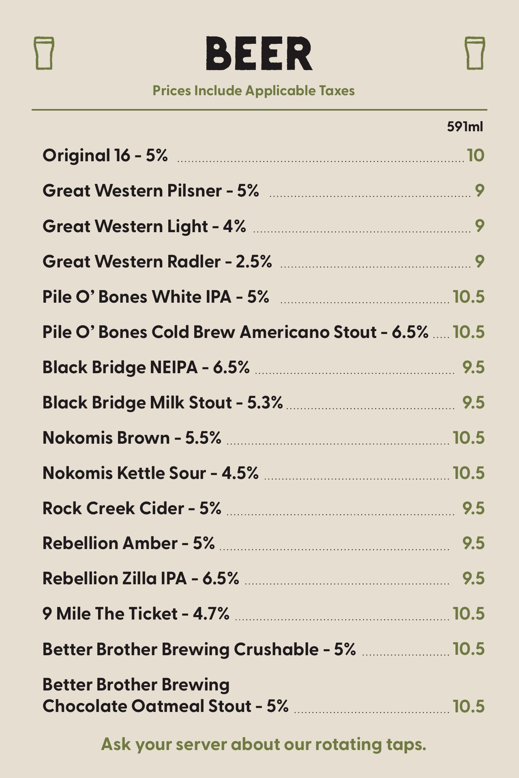Click the left beer glass icon
This screenshot has height=778, width=519.
pos(44,53)
